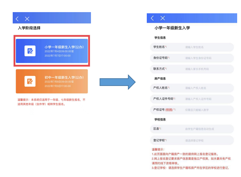Click the 区县 auto-generated field
Image resolution: width=241 pixels, height=177 pixels.
coord(192,129)
